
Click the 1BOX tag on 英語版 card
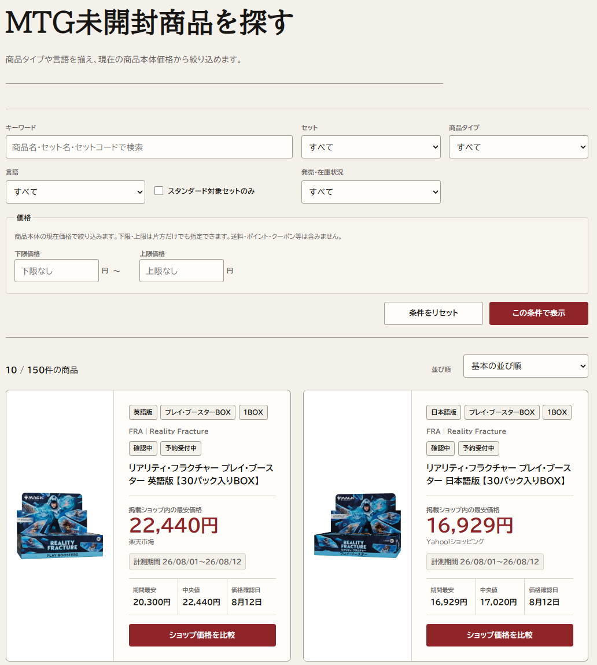(x=253, y=412)
